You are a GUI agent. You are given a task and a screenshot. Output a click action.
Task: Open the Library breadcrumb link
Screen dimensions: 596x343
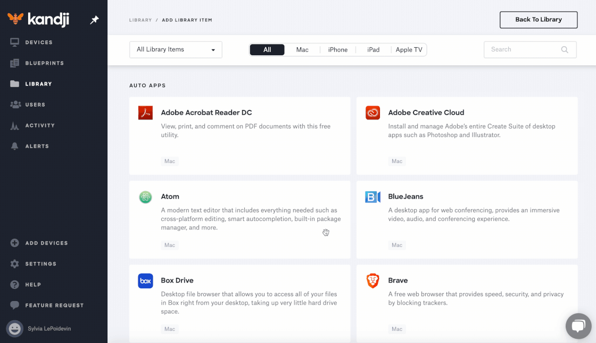pos(140,20)
